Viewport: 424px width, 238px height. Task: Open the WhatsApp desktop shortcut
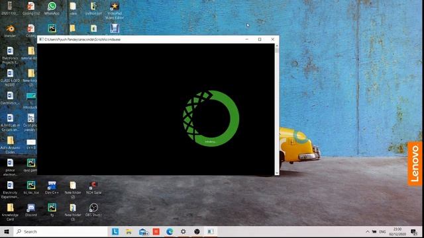[x=52, y=9]
